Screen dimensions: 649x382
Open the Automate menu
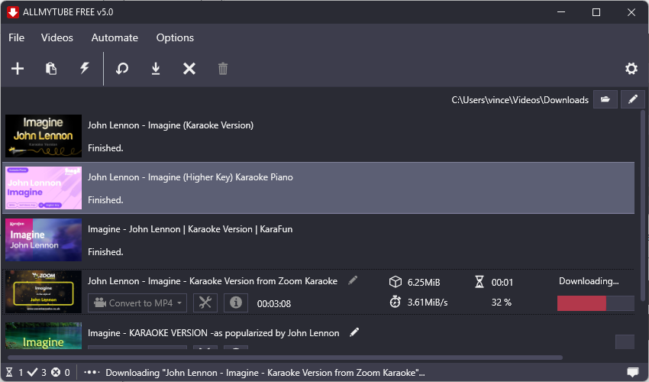(x=115, y=37)
